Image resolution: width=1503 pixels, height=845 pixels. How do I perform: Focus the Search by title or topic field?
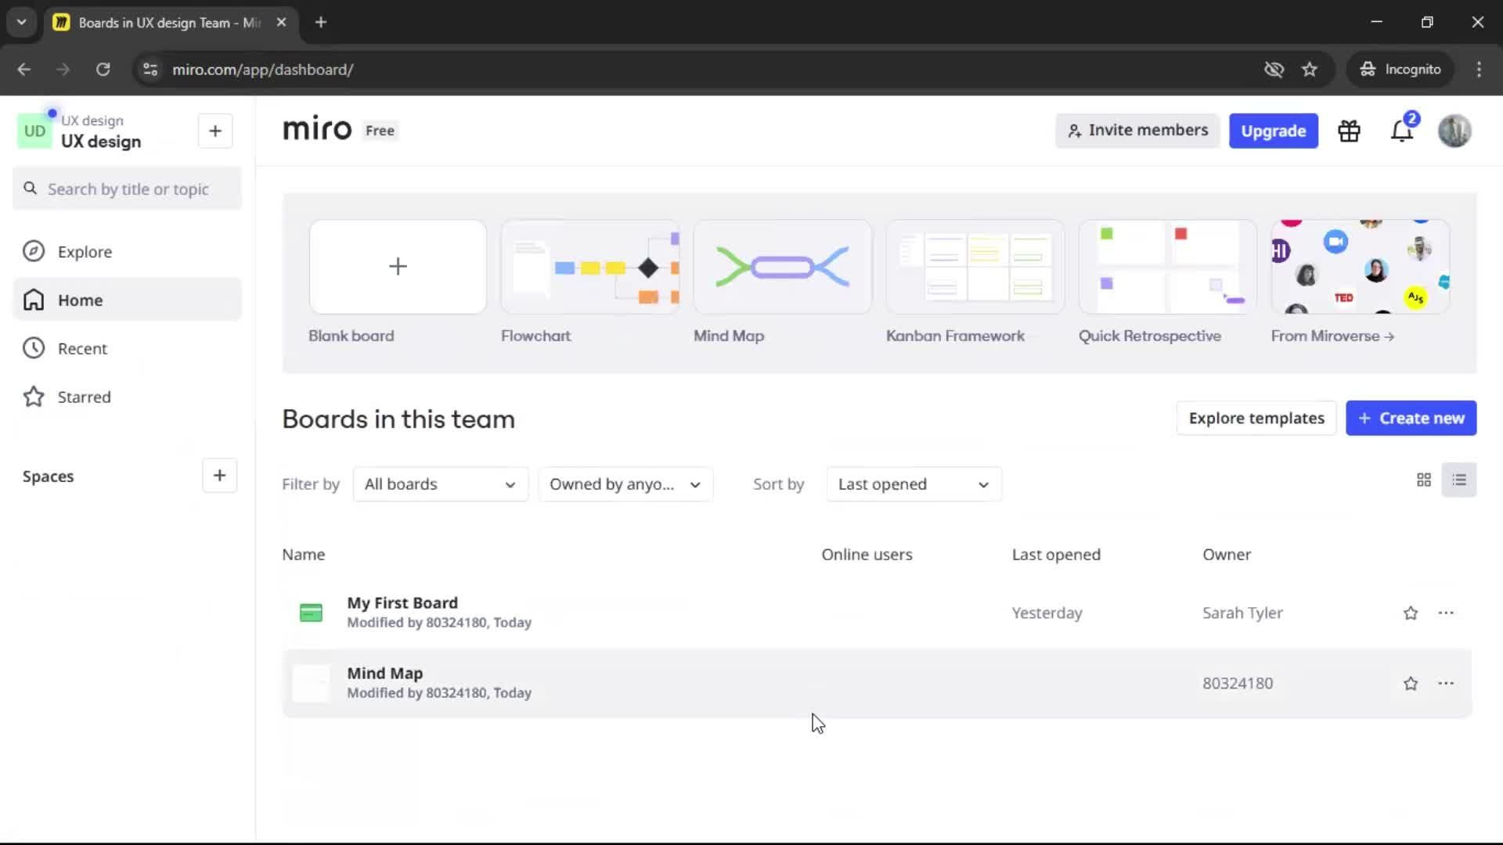click(x=128, y=189)
